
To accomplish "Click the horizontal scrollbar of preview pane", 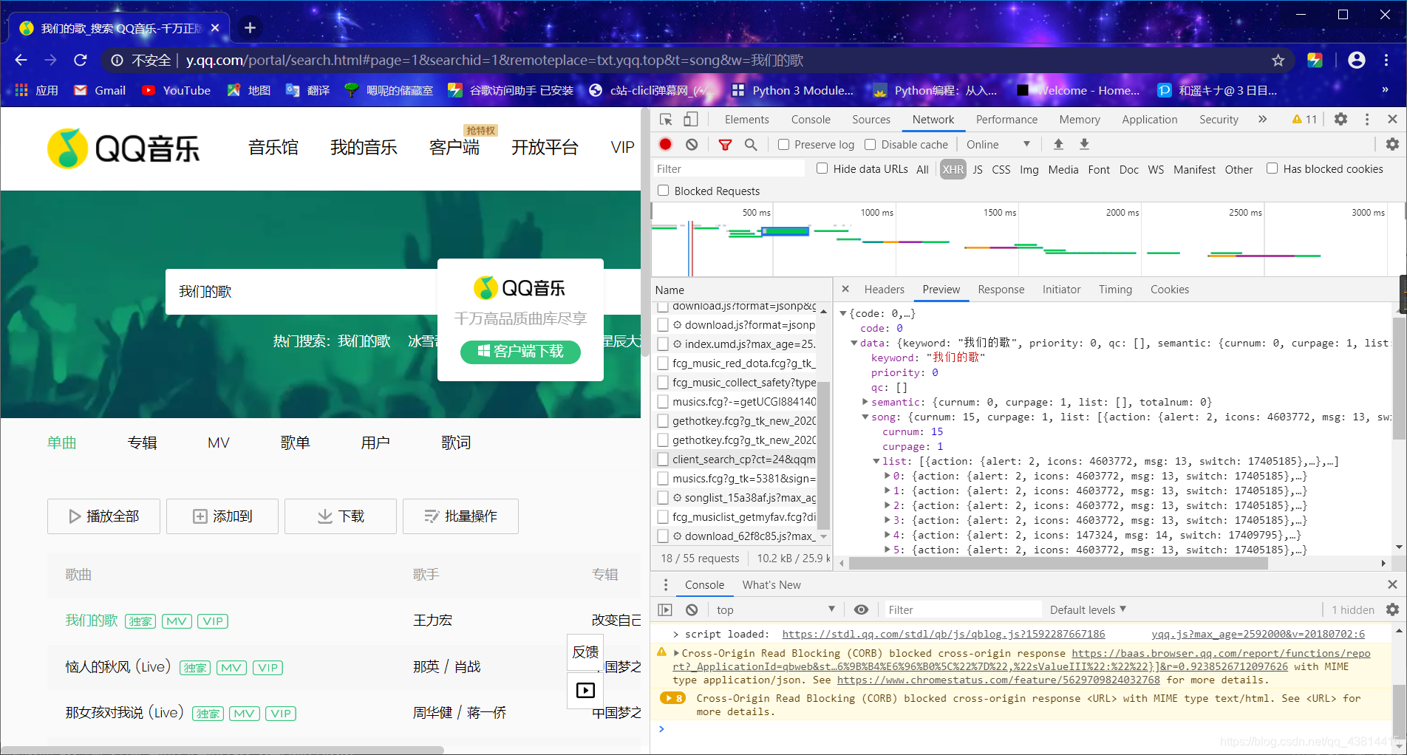I will point(1058,564).
